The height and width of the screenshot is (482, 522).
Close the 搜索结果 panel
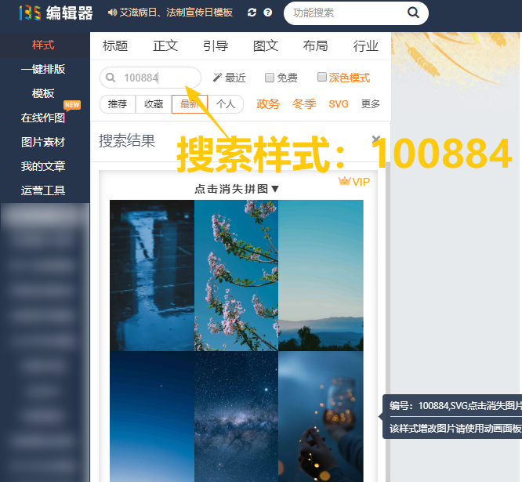376,140
